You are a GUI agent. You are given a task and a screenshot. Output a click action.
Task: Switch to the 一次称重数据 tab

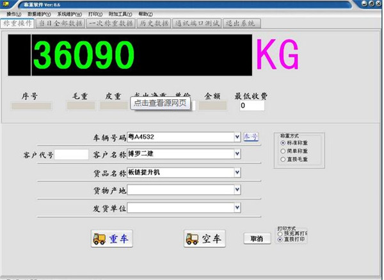[111, 23]
